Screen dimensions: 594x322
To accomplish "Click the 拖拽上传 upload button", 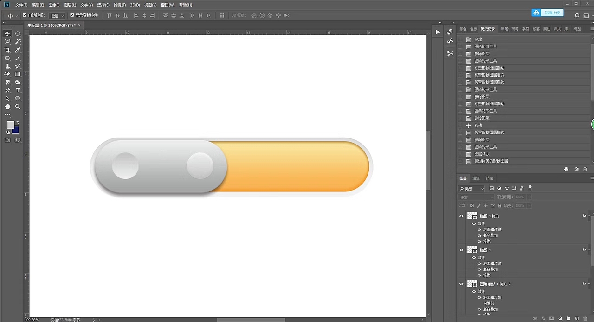I will pyautogui.click(x=548, y=13).
